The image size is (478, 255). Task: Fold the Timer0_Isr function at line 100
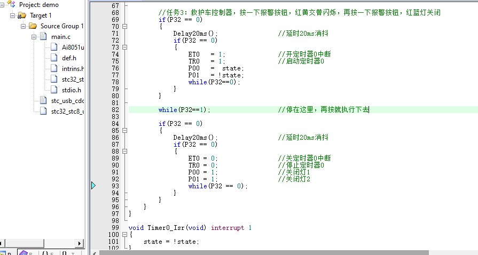[x=124, y=235]
